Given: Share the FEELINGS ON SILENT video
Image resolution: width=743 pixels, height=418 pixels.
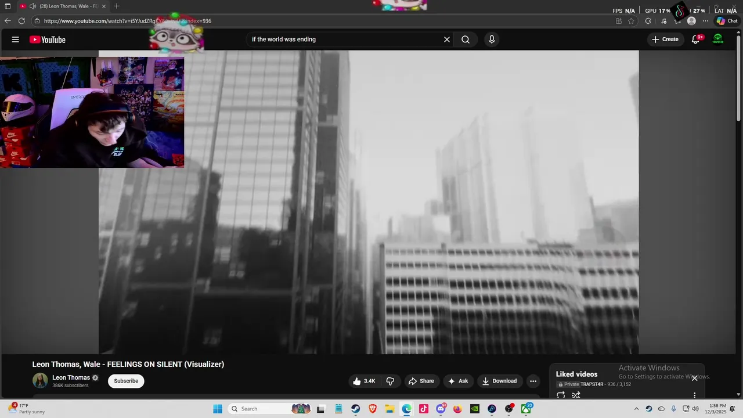Looking at the screenshot, I should coord(421,381).
